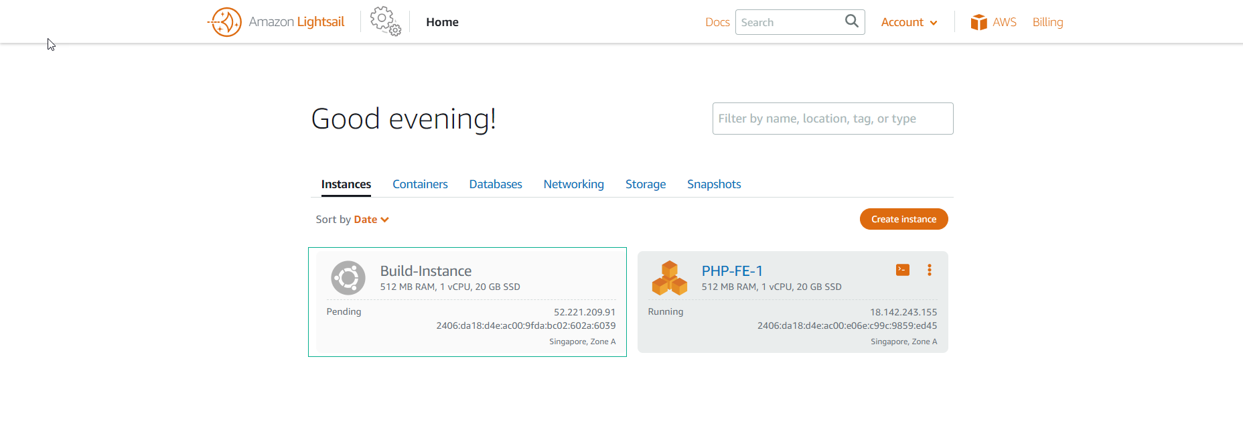Switch to the Storage tab
The image size is (1243, 444).
coord(646,184)
